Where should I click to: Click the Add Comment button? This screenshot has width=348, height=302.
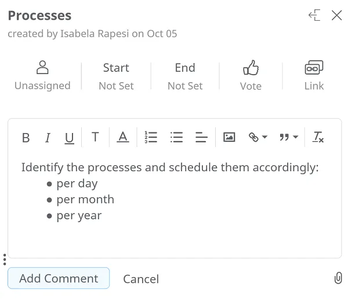click(x=59, y=278)
